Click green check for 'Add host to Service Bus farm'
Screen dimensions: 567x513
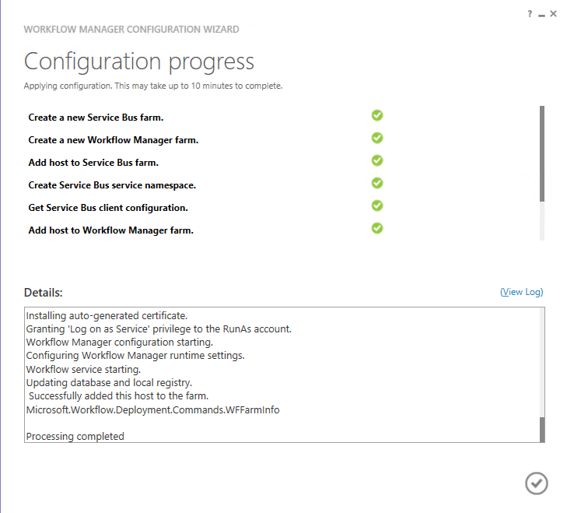(x=377, y=160)
